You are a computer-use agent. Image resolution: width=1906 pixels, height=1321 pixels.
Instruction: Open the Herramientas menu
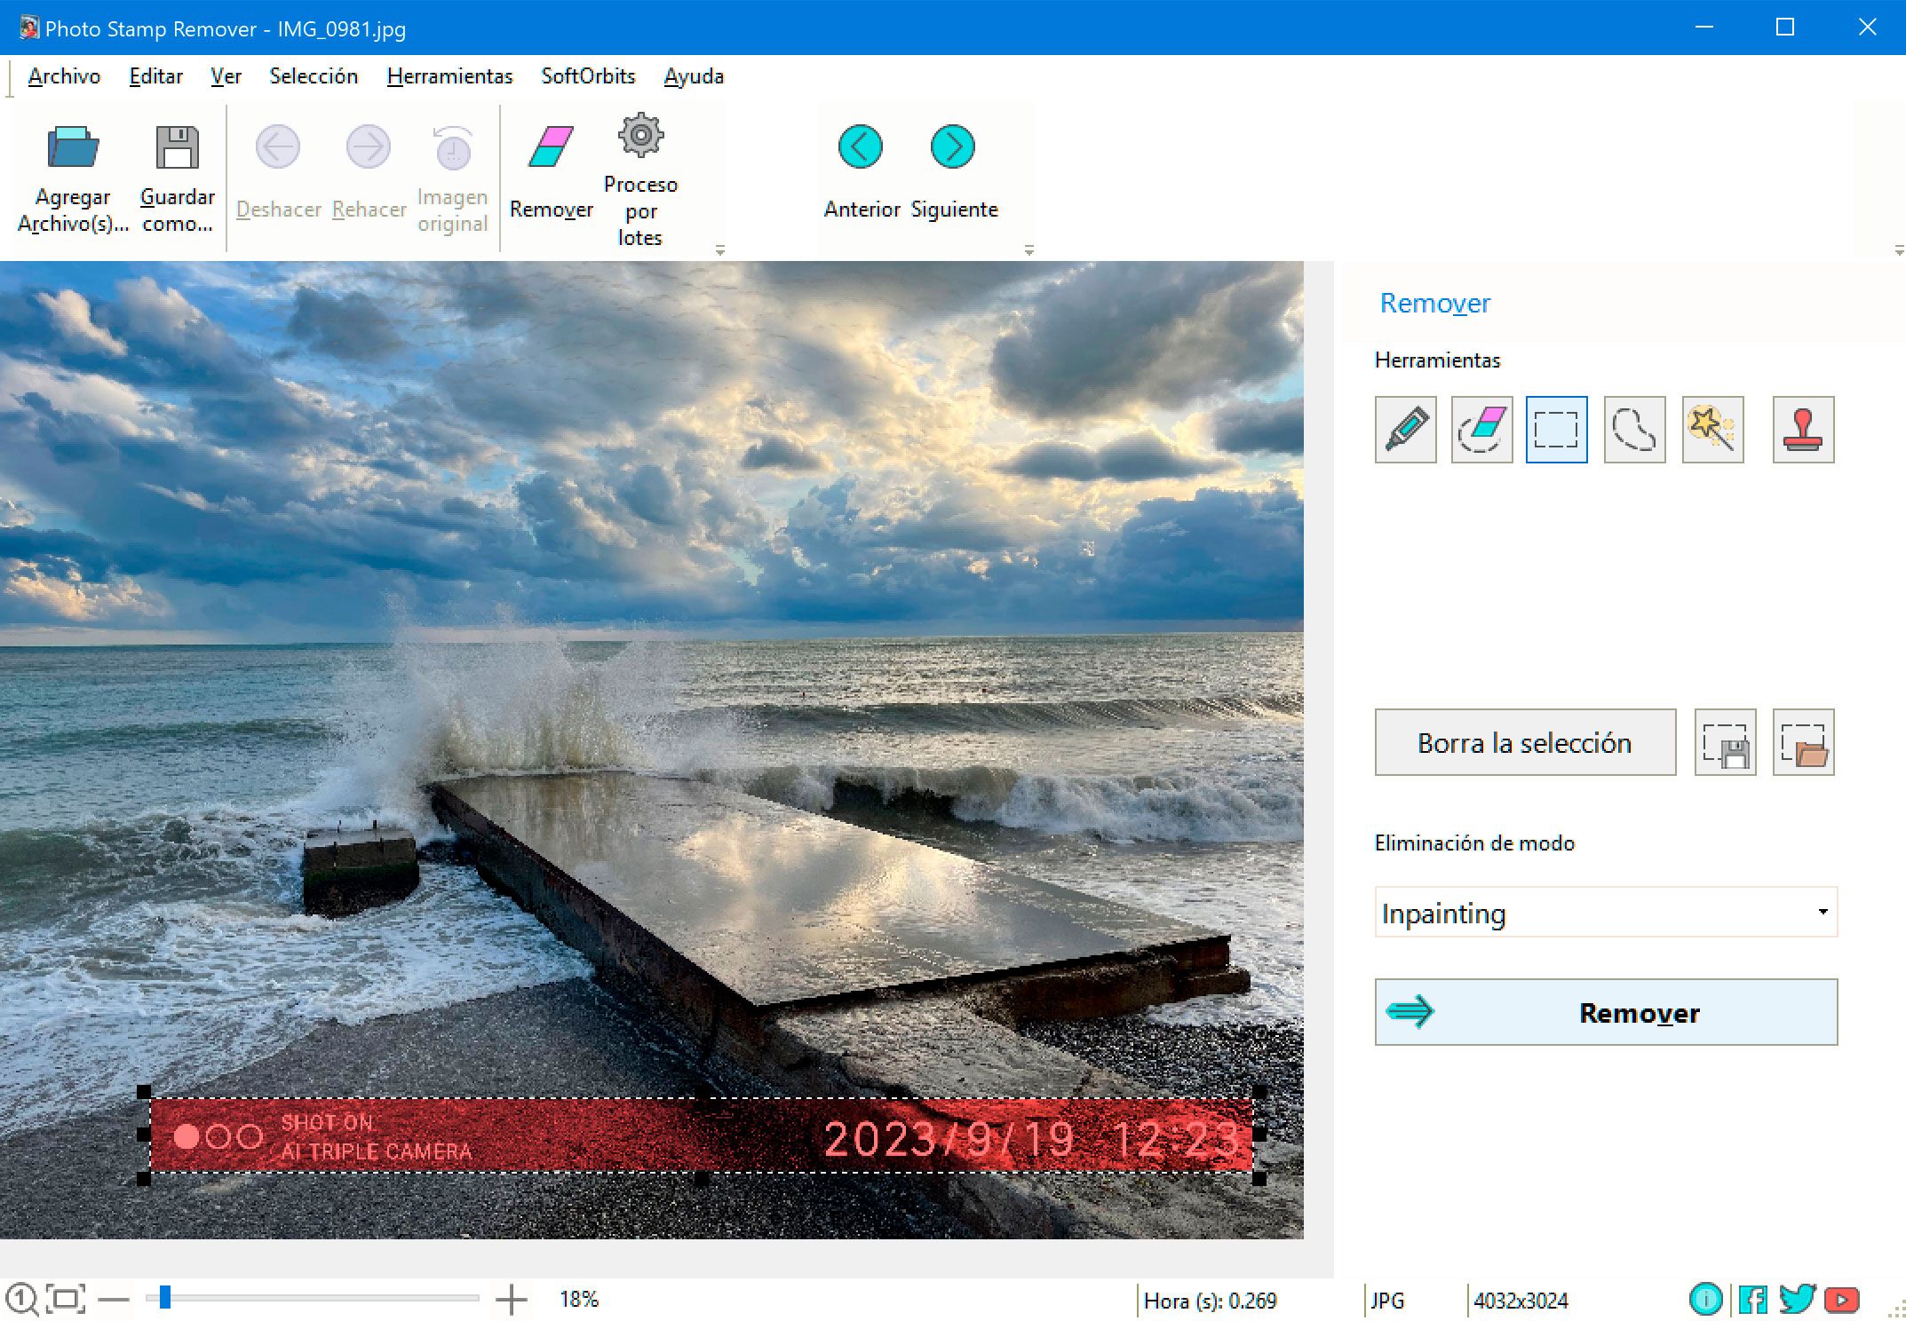coord(450,76)
